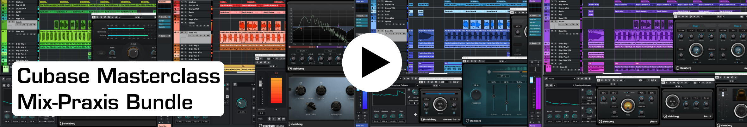This screenshot has width=747, height=127.
Task: Click the QC button in StereoEnhancer toolbar
Action: (x=454, y=82)
